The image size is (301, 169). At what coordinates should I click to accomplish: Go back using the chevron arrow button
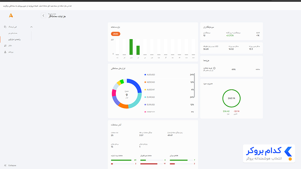43,15
